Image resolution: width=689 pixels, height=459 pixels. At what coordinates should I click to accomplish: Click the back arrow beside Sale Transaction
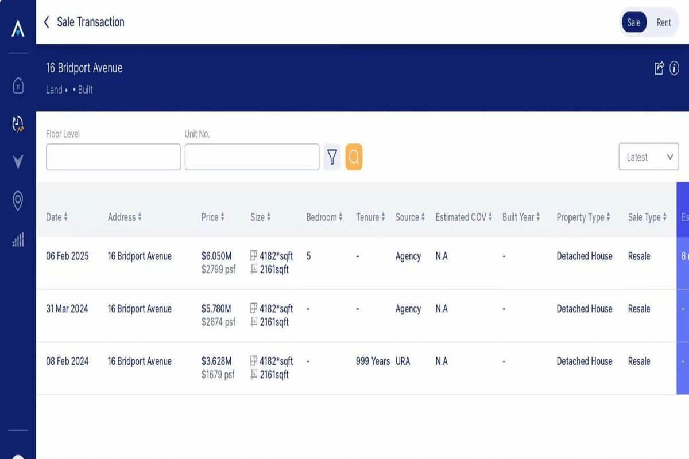[x=47, y=22]
